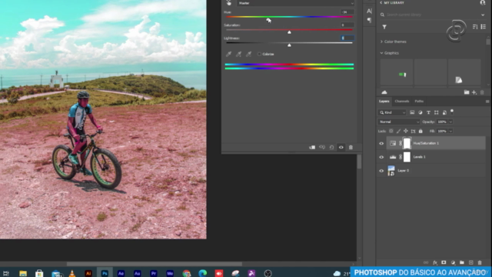The width and height of the screenshot is (492, 277).
Task: Add layer mask icon at panel bottom
Action: click(444, 262)
